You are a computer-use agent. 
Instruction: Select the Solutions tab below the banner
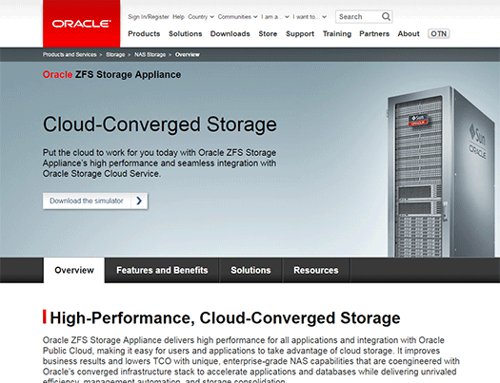pyautogui.click(x=250, y=270)
